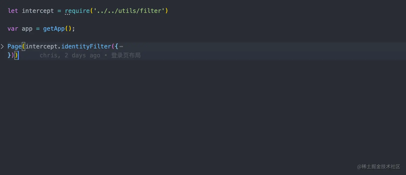
Task: Click the require function call
Action: (77, 11)
